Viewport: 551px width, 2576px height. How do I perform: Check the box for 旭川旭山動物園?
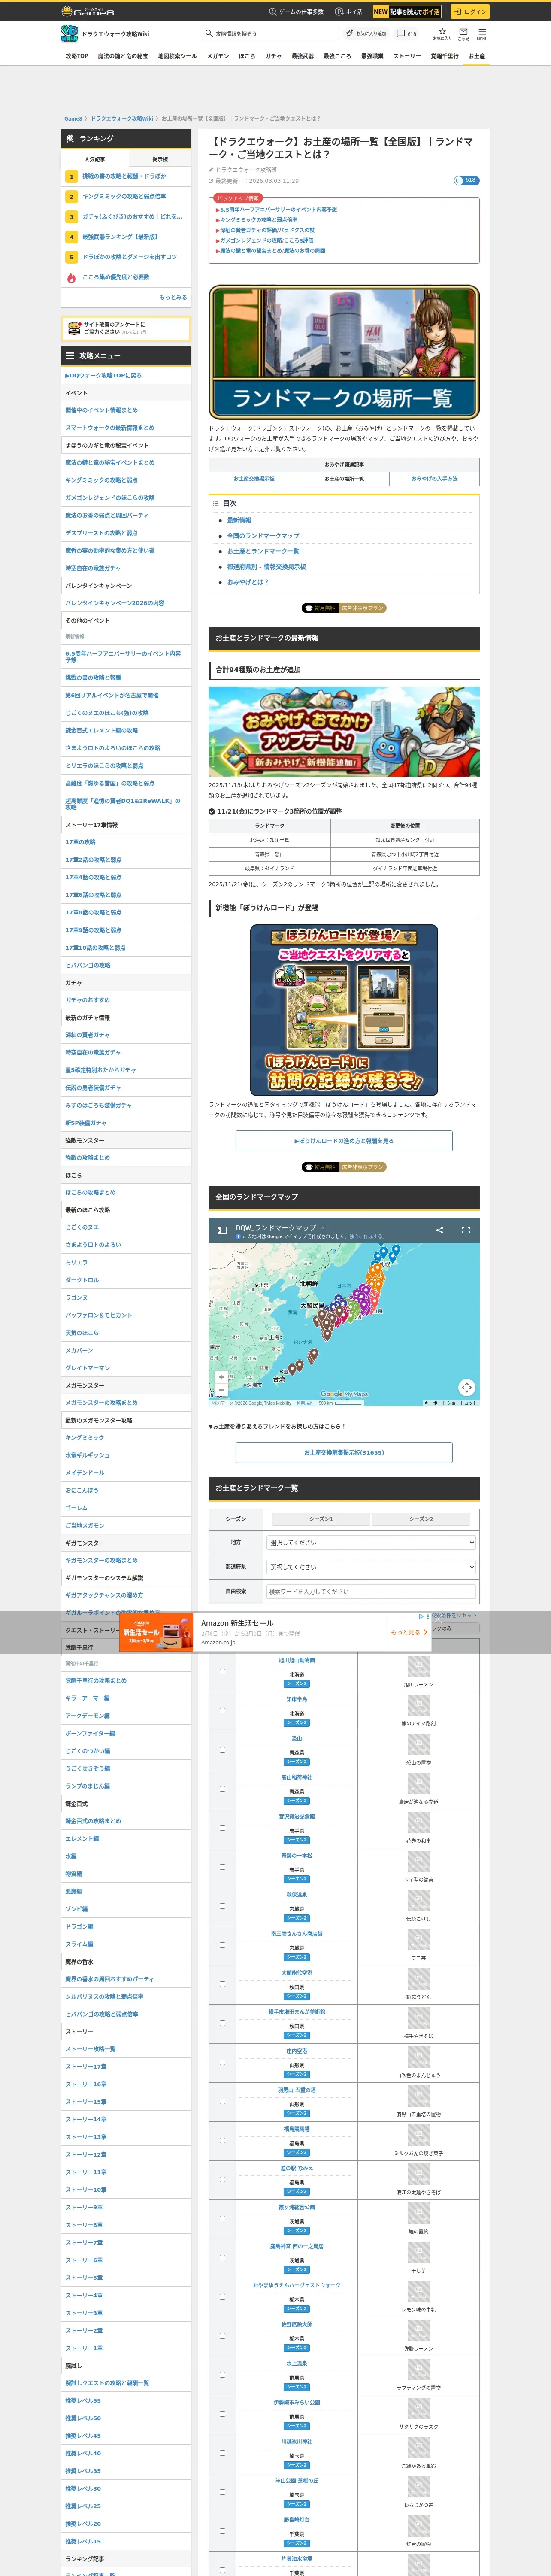click(x=222, y=1672)
